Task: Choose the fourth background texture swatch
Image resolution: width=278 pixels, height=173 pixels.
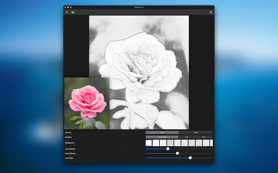Action: (x=170, y=143)
